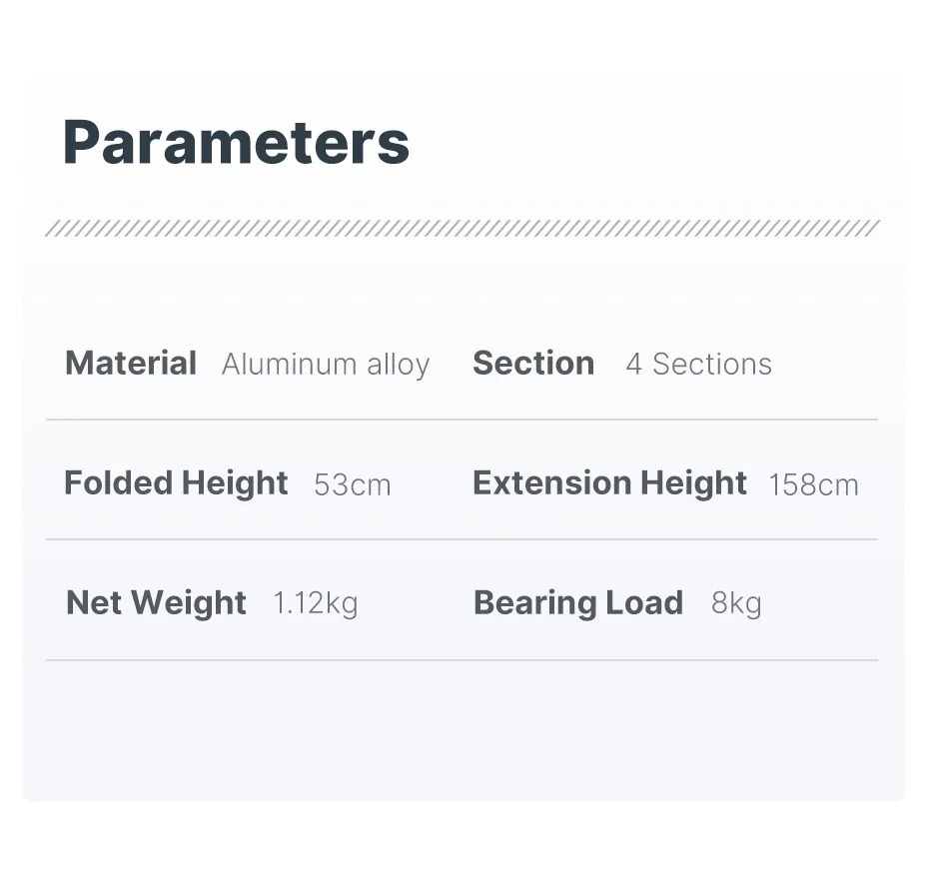Select the Bearing Load label
This screenshot has width=929, height=874.
[578, 603]
